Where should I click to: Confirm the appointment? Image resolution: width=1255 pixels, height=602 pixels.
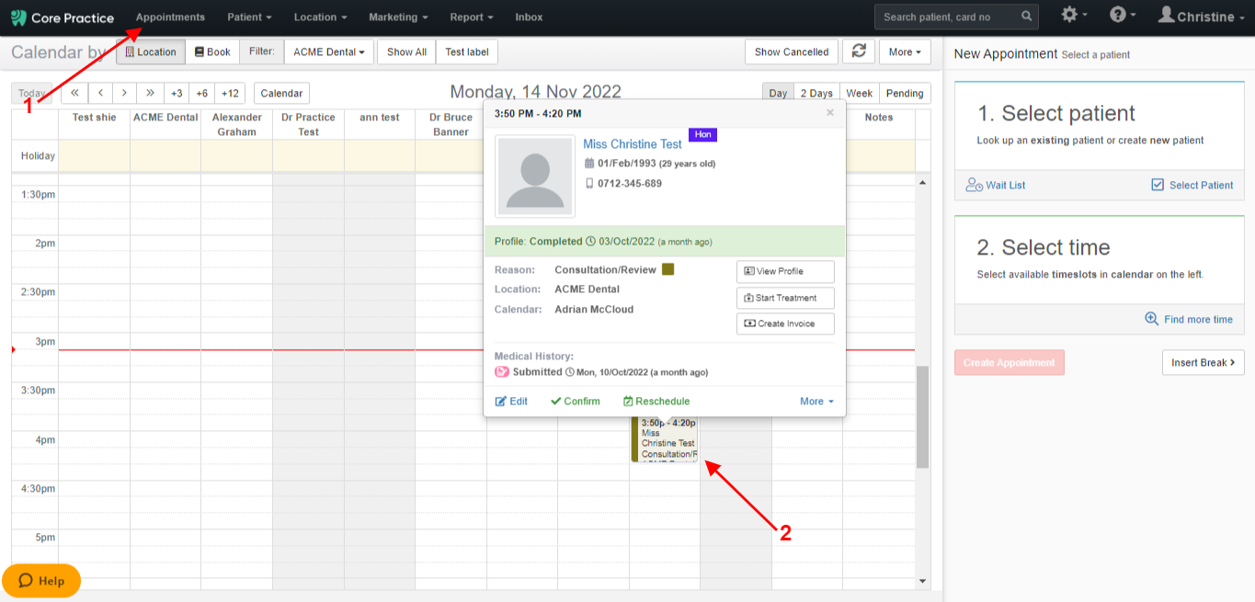[x=576, y=401]
